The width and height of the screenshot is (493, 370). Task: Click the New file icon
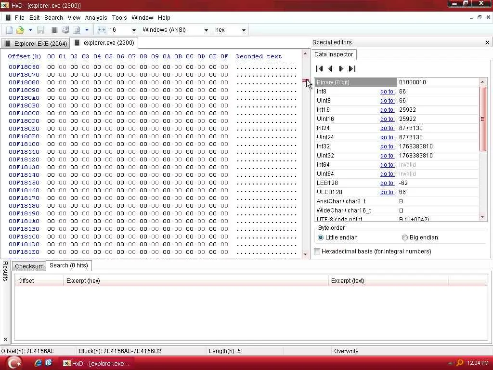click(x=10, y=30)
